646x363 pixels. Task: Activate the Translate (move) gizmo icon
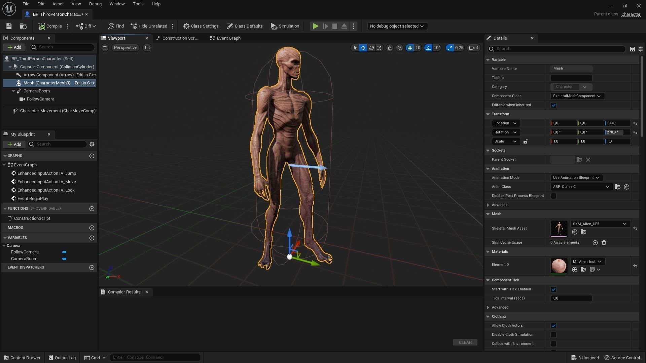(x=363, y=48)
